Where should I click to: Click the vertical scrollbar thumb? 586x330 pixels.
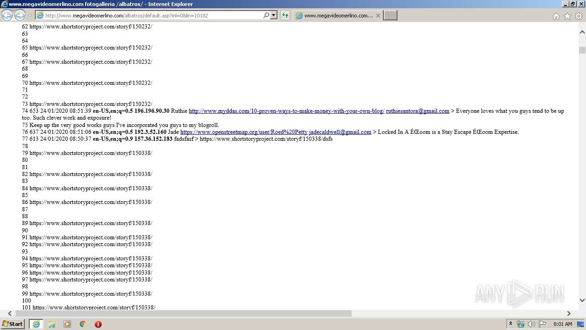coord(582,50)
